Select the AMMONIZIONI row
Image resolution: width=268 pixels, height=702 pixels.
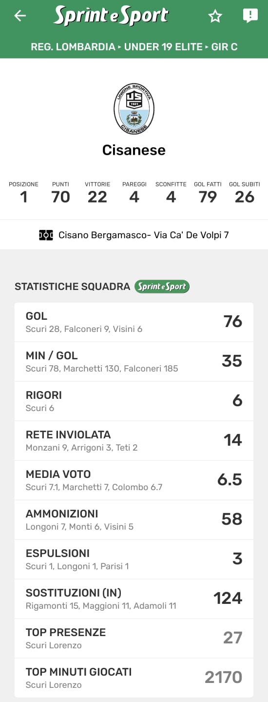134,520
